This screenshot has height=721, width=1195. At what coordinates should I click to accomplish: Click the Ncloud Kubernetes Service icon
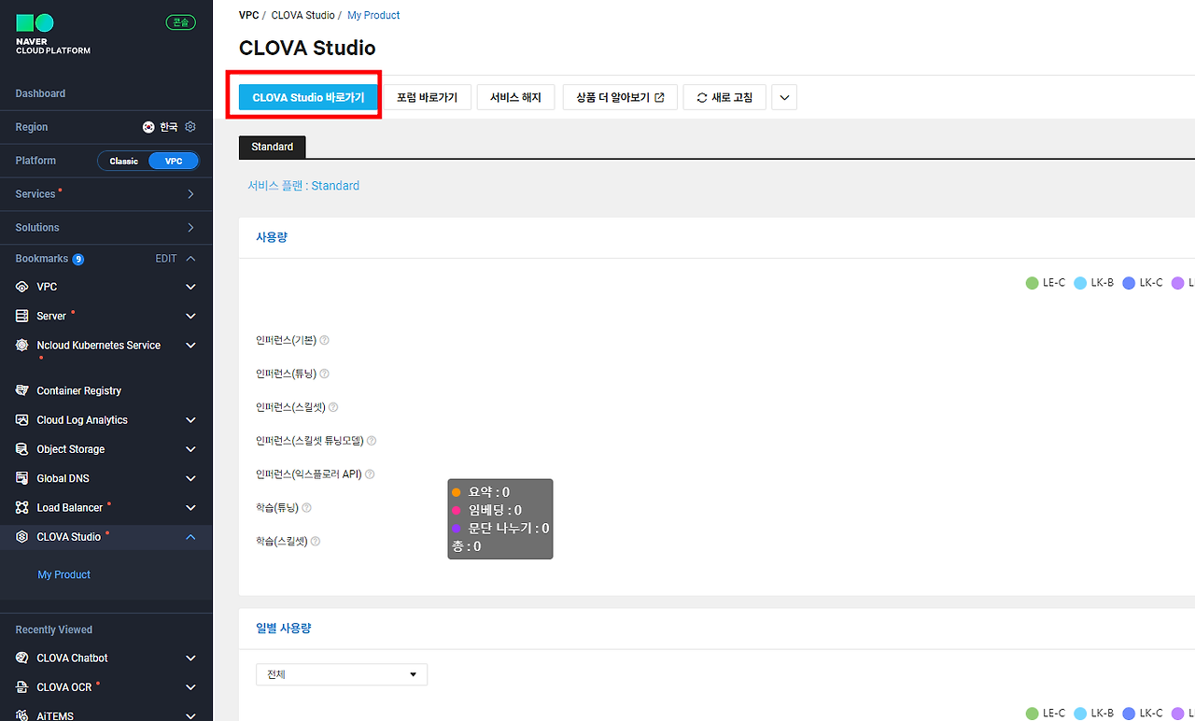click(x=22, y=346)
